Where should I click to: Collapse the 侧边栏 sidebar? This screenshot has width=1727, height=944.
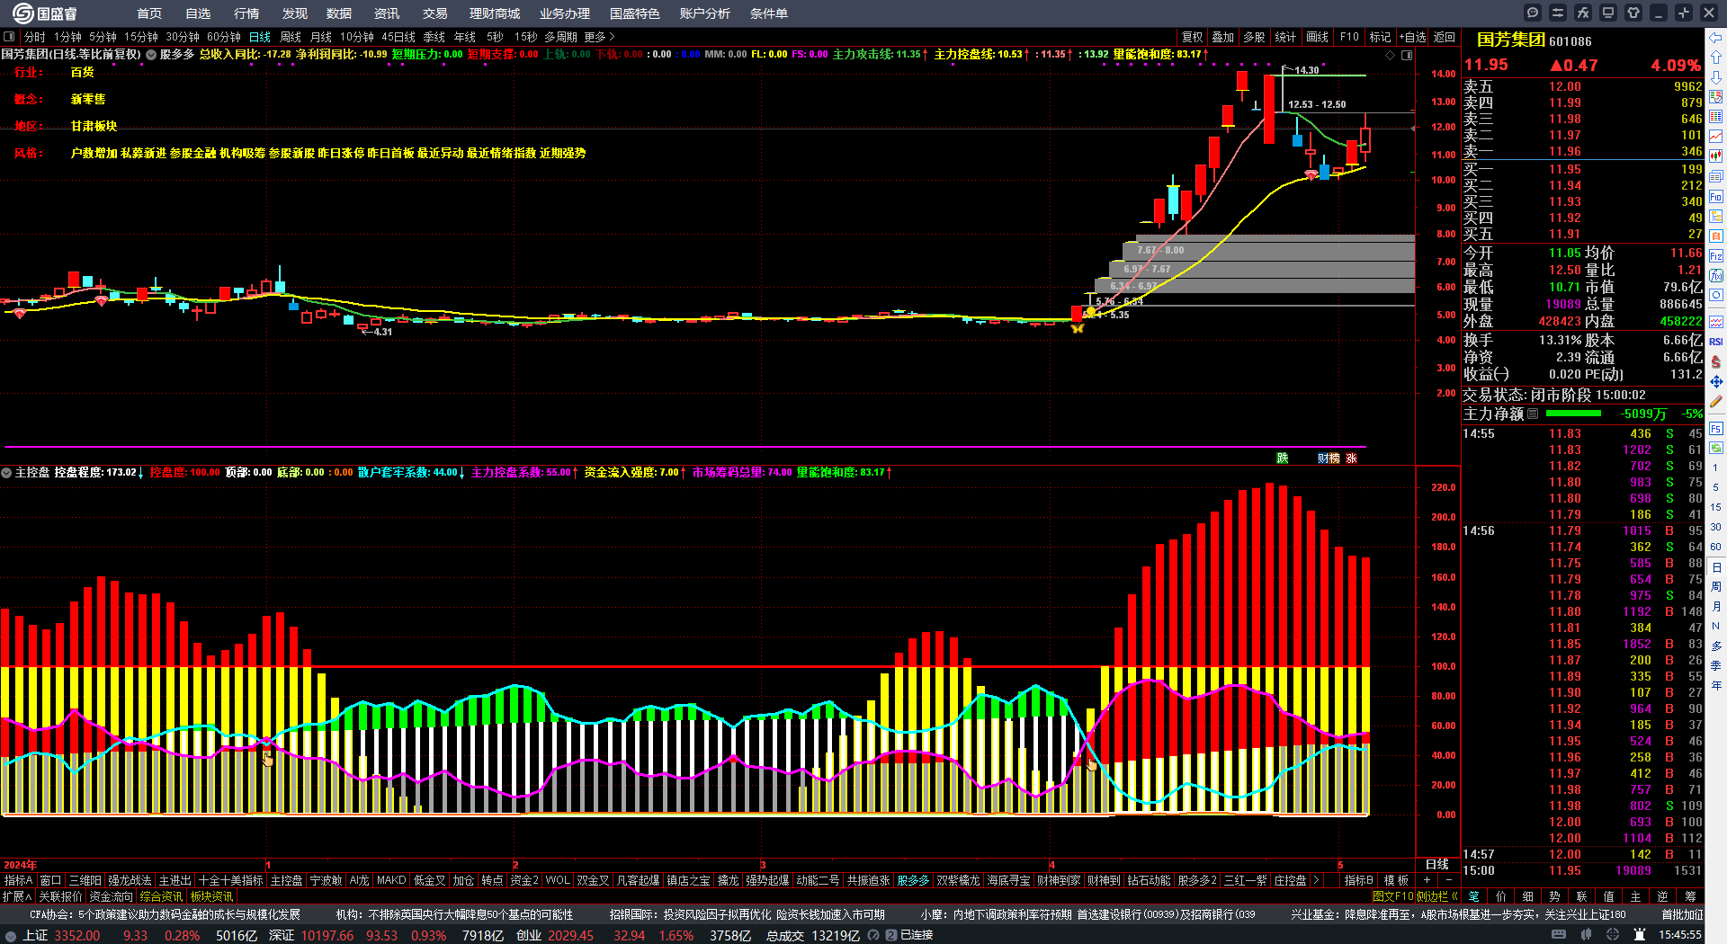click(1437, 896)
